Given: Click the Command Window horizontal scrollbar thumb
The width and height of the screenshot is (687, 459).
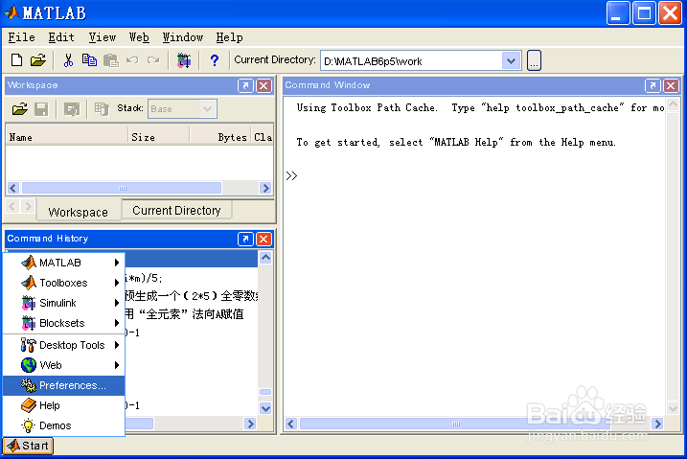Looking at the screenshot, I should (456, 424).
